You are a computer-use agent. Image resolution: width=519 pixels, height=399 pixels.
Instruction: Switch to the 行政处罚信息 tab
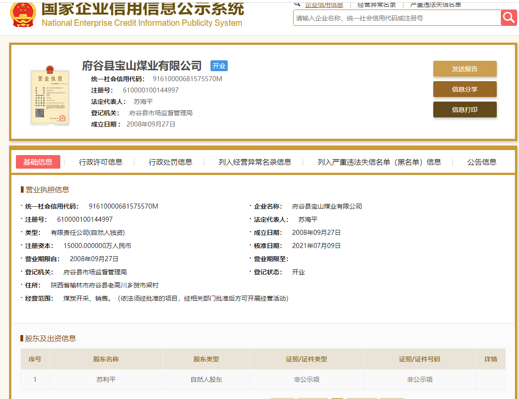[x=171, y=162]
